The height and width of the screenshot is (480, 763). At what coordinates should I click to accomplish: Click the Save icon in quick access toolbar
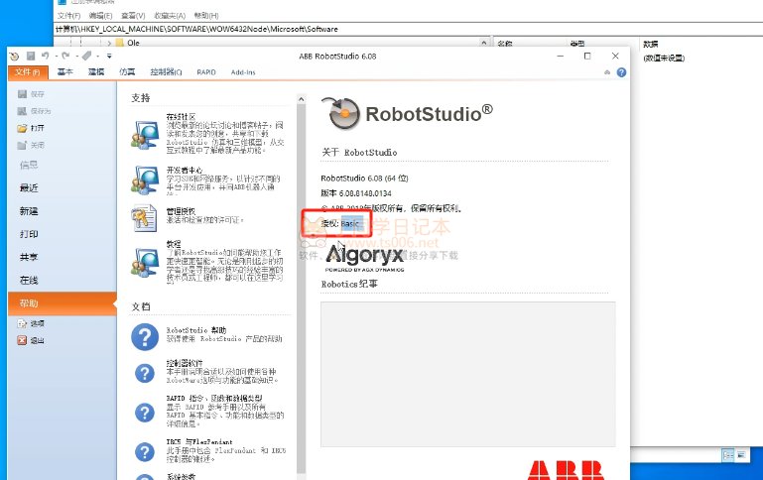pos(31,56)
